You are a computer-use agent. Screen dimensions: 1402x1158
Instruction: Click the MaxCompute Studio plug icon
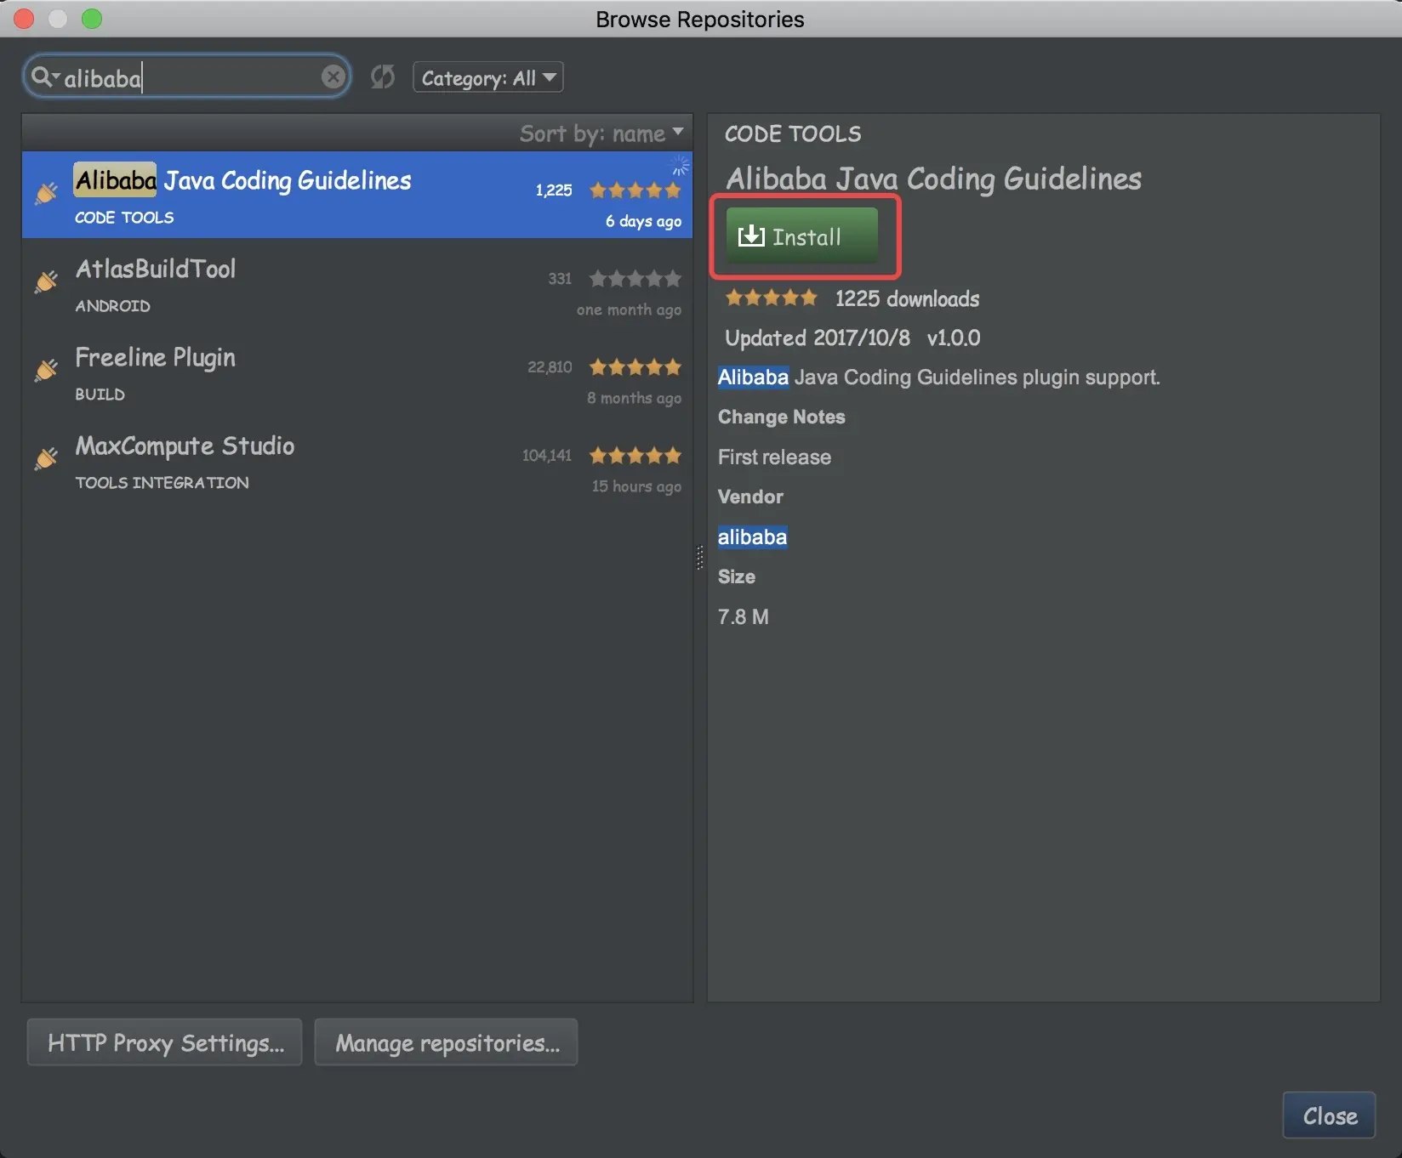pos(46,458)
